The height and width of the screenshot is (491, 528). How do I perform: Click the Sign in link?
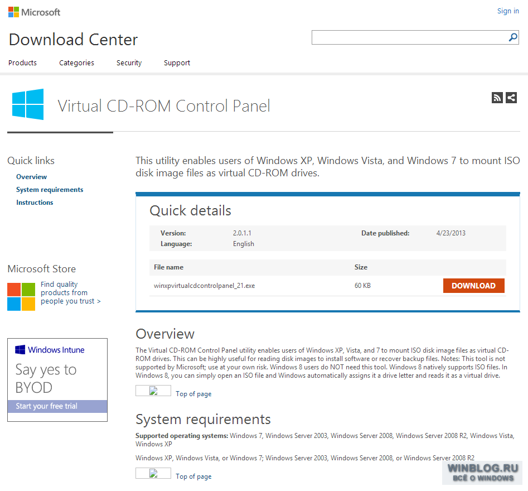coord(508,11)
